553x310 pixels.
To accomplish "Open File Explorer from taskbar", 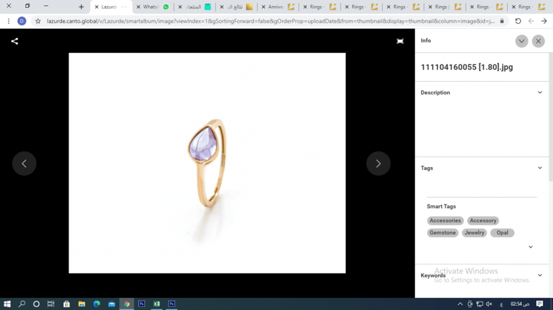I will 82,304.
